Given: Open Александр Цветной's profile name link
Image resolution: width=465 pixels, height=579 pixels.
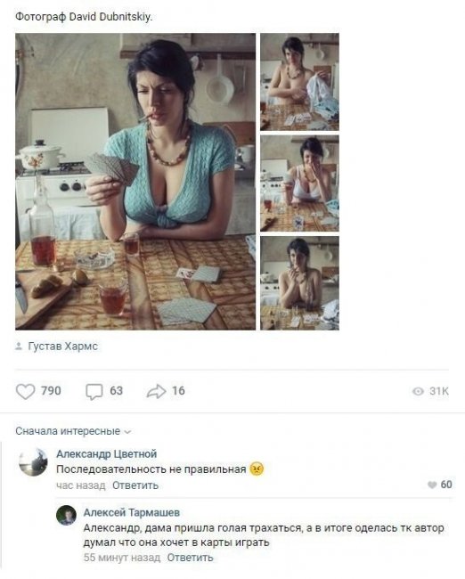Looking at the screenshot, I should (106, 453).
